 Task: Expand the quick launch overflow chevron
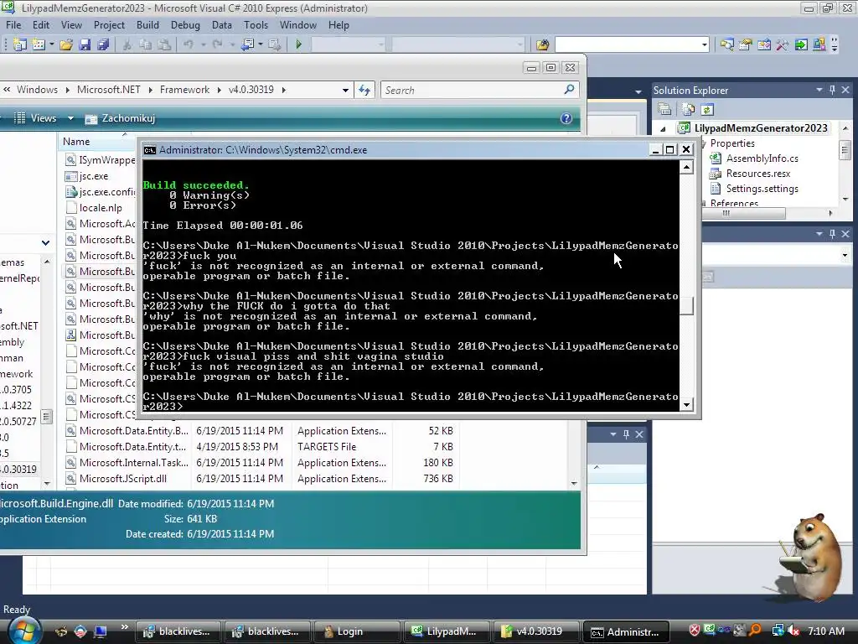(x=124, y=627)
